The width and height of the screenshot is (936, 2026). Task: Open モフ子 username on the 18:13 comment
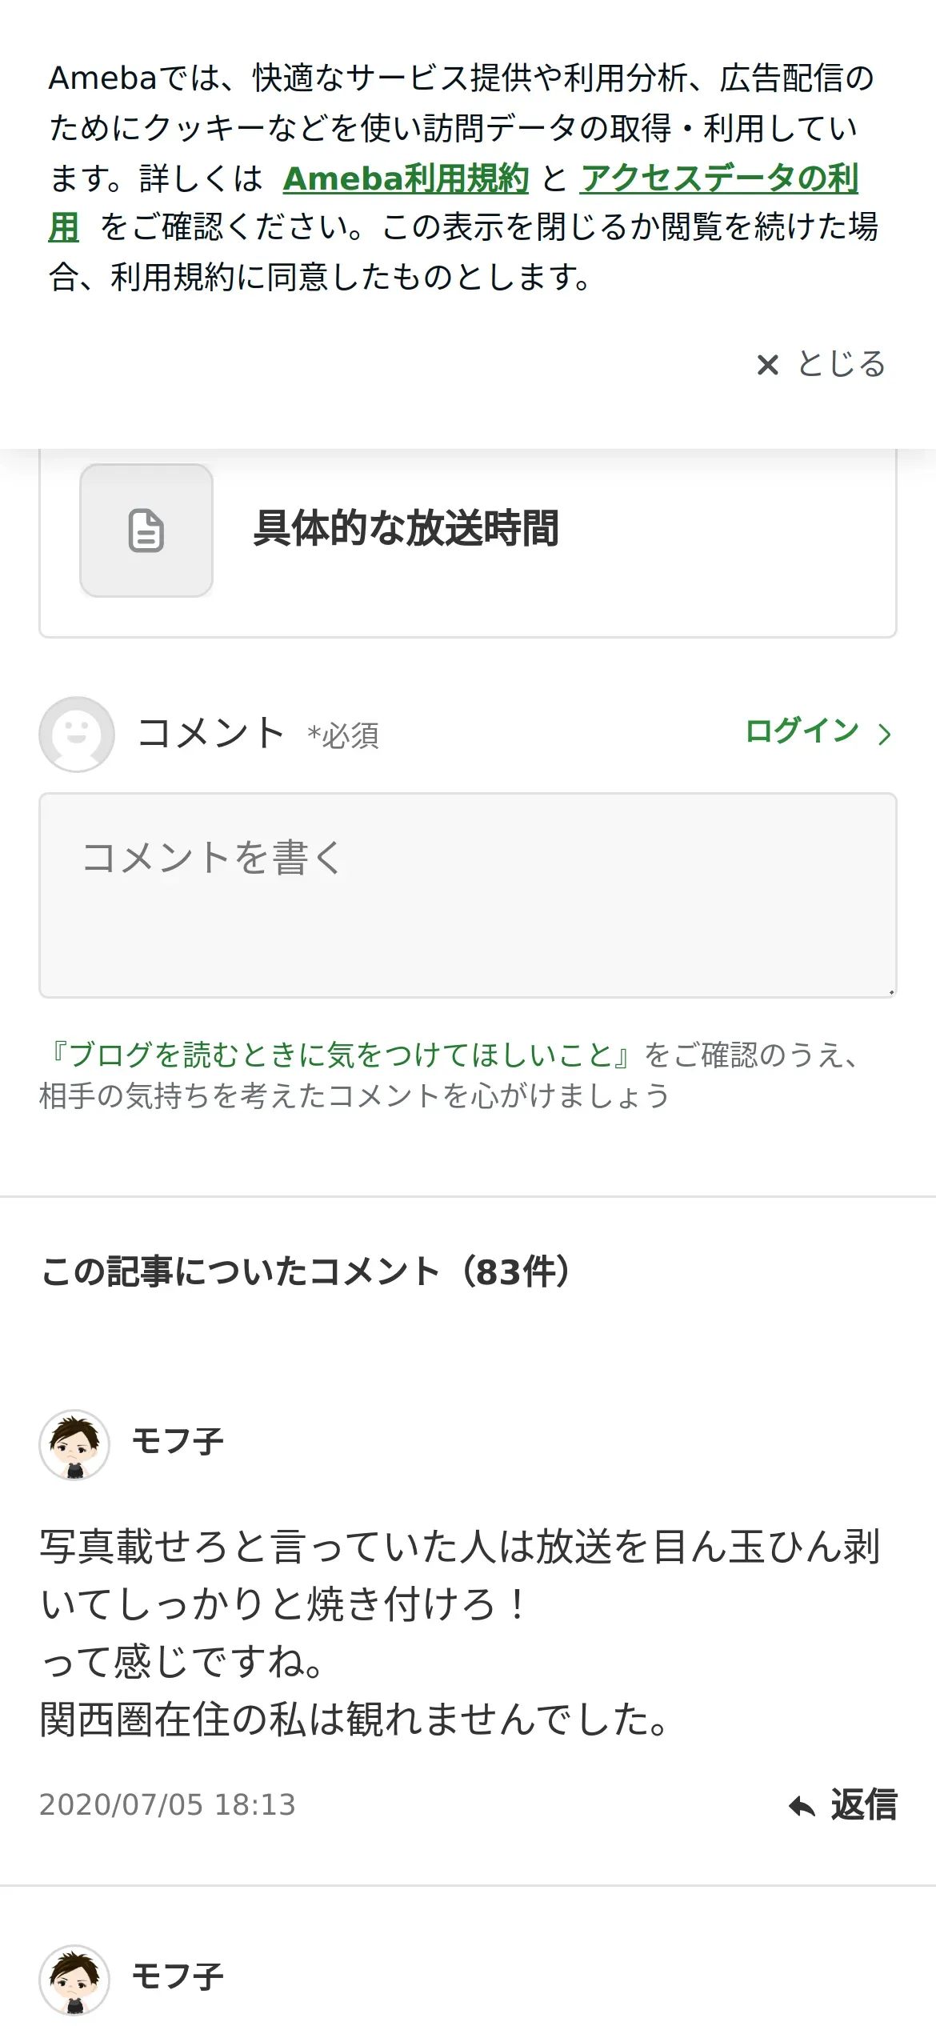tap(178, 1442)
